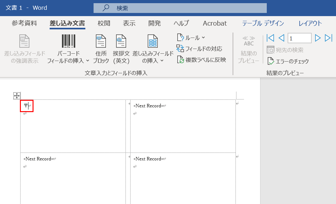Image resolution: width=336 pixels, height=204 pixels.
Task: Click the table move handle
Action: [17, 96]
